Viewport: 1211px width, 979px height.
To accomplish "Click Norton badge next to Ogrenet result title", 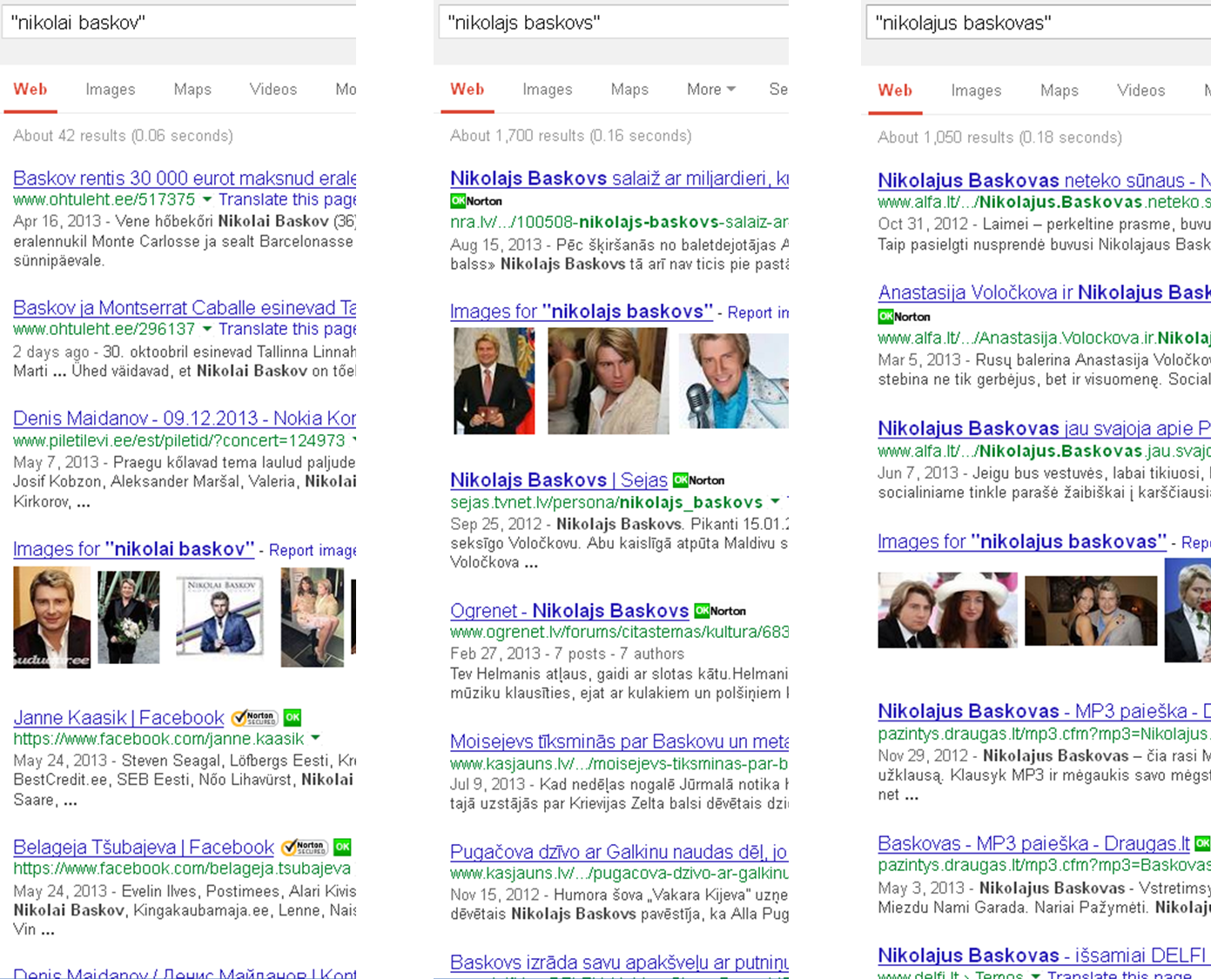I will point(720,611).
